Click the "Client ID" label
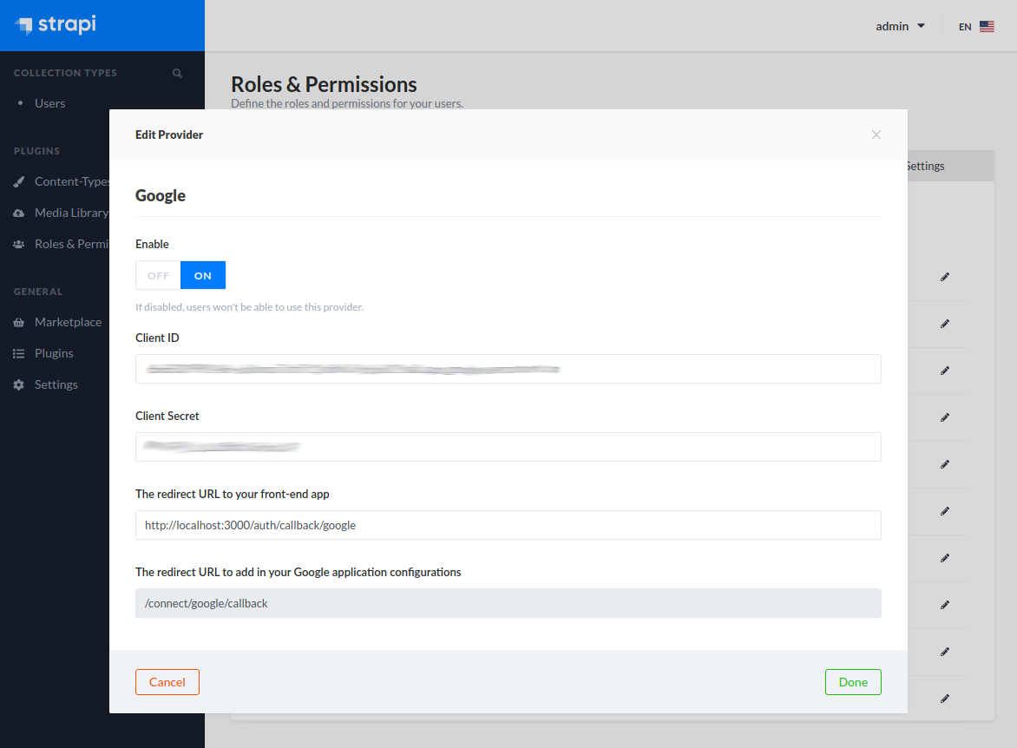Viewport: 1017px width, 748px height. 157,338
